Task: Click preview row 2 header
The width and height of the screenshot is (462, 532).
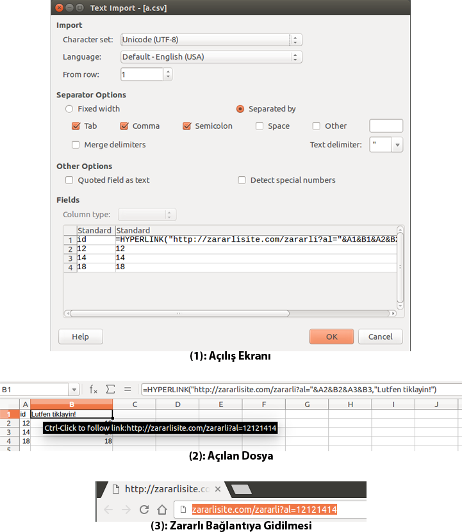Action: [70, 249]
